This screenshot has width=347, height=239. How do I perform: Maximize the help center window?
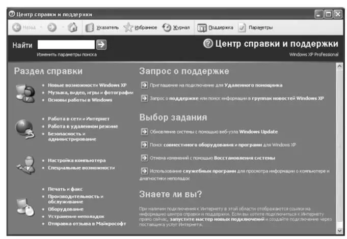point(328,14)
